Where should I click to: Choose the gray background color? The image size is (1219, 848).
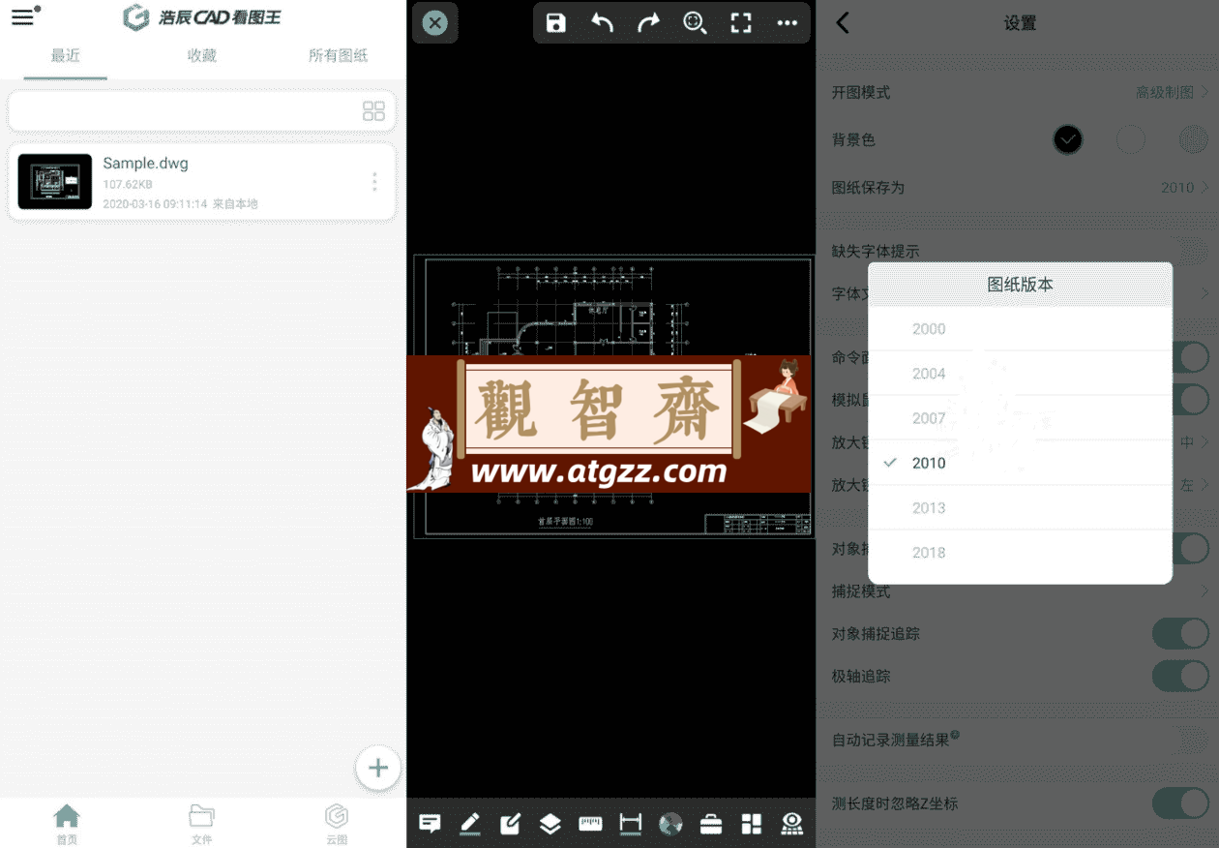click(1193, 140)
